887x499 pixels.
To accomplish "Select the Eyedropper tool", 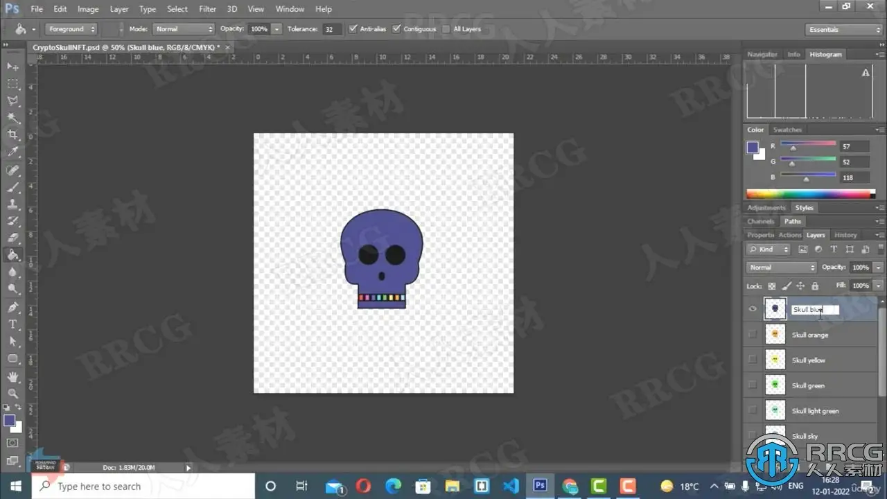I will (12, 152).
